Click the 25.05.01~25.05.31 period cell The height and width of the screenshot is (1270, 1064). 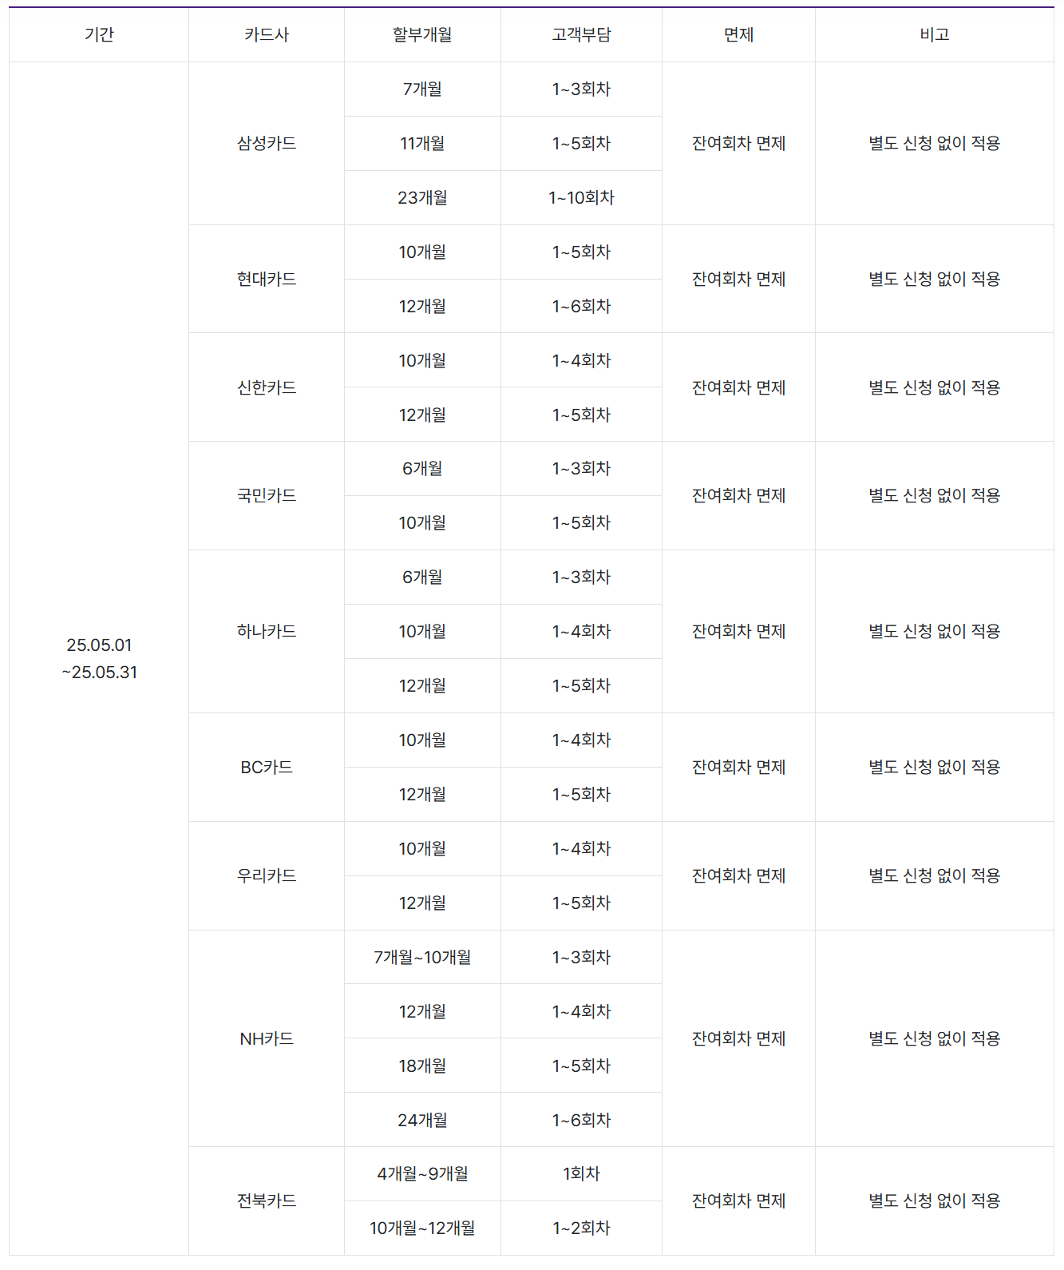click(99, 658)
